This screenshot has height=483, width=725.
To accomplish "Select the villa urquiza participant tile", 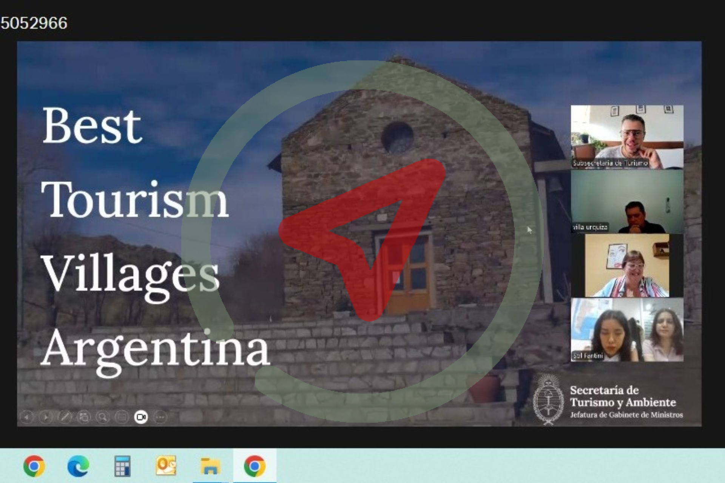I will (627, 201).
